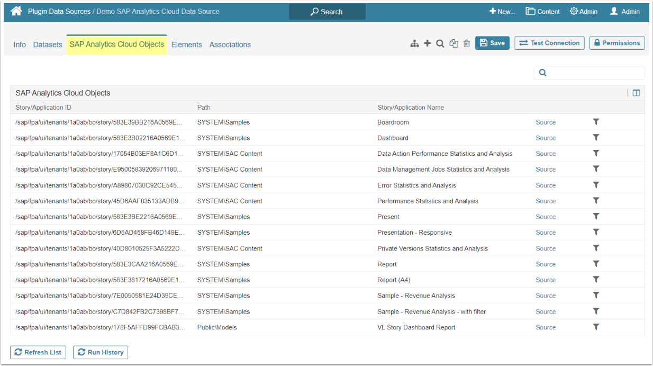Click filter icon for Performance Statistics row
Image resolution: width=653 pixels, height=366 pixels.
[596, 201]
